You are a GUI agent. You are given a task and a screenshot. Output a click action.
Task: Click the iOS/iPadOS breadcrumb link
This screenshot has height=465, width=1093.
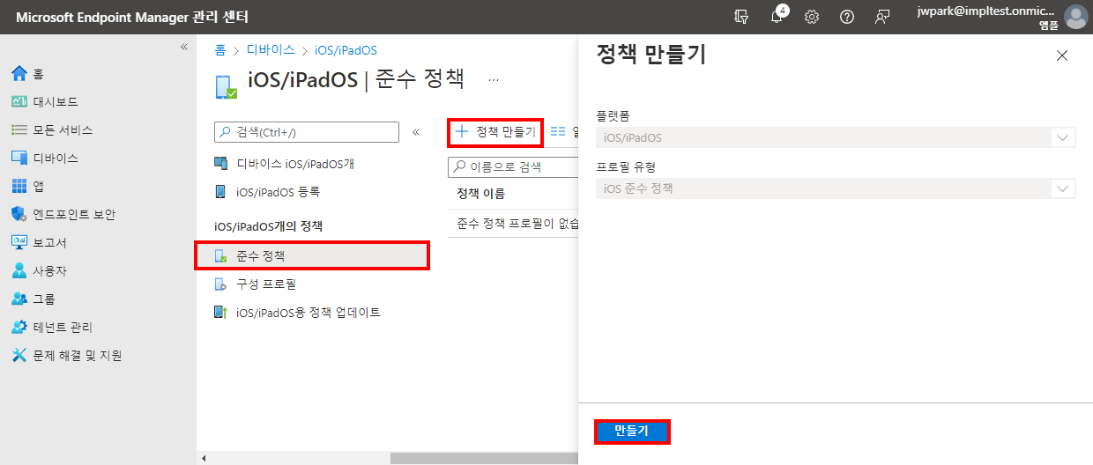(x=346, y=50)
